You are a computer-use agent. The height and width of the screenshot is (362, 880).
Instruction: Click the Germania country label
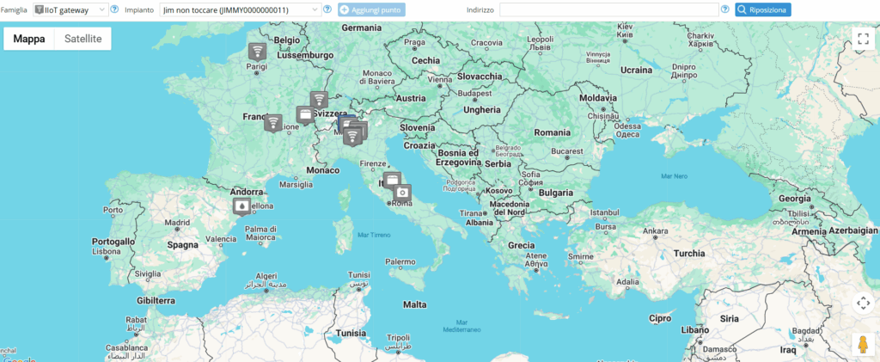point(362,28)
